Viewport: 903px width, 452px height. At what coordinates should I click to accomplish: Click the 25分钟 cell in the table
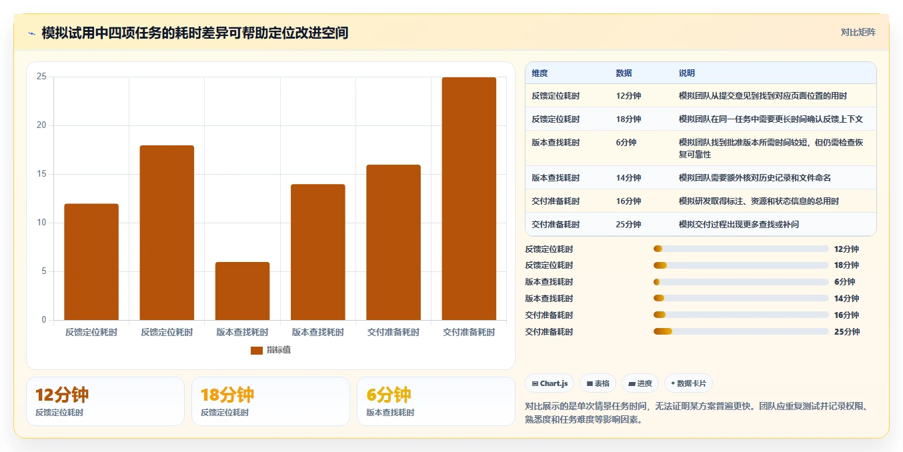click(628, 225)
